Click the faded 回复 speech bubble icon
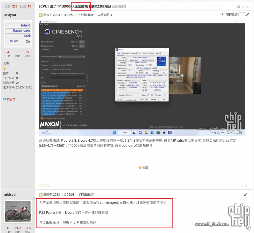This screenshot has width=254, height=233. pos(41,185)
